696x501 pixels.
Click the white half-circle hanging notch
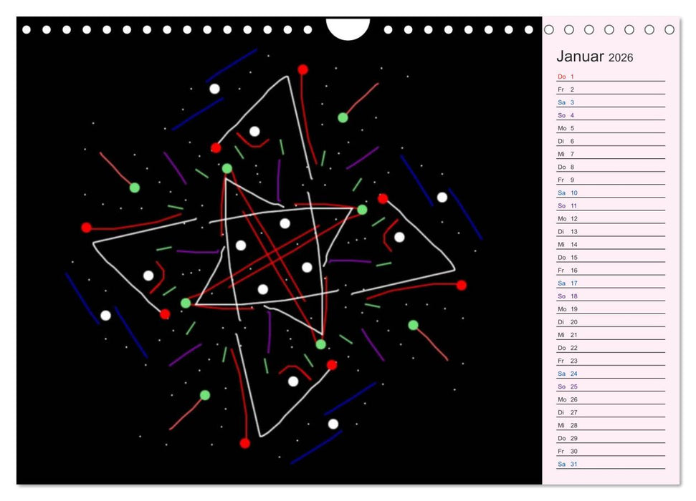tap(348, 27)
